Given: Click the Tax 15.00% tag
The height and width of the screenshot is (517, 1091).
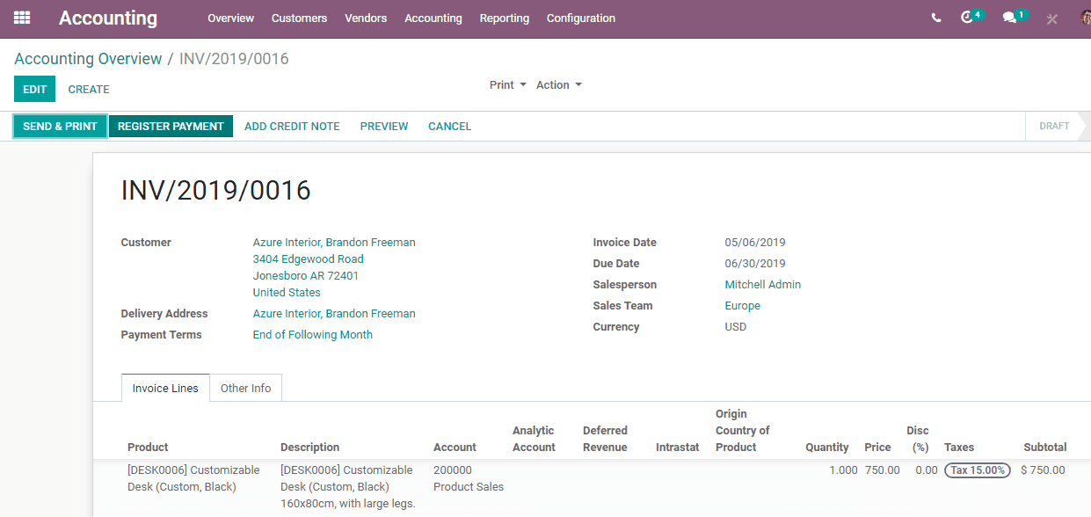Looking at the screenshot, I should [x=978, y=470].
